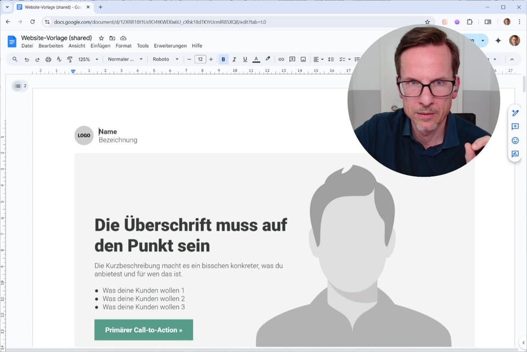This screenshot has width=527, height=352.
Task: Open the Roboto font dropdown
Action: click(165, 59)
